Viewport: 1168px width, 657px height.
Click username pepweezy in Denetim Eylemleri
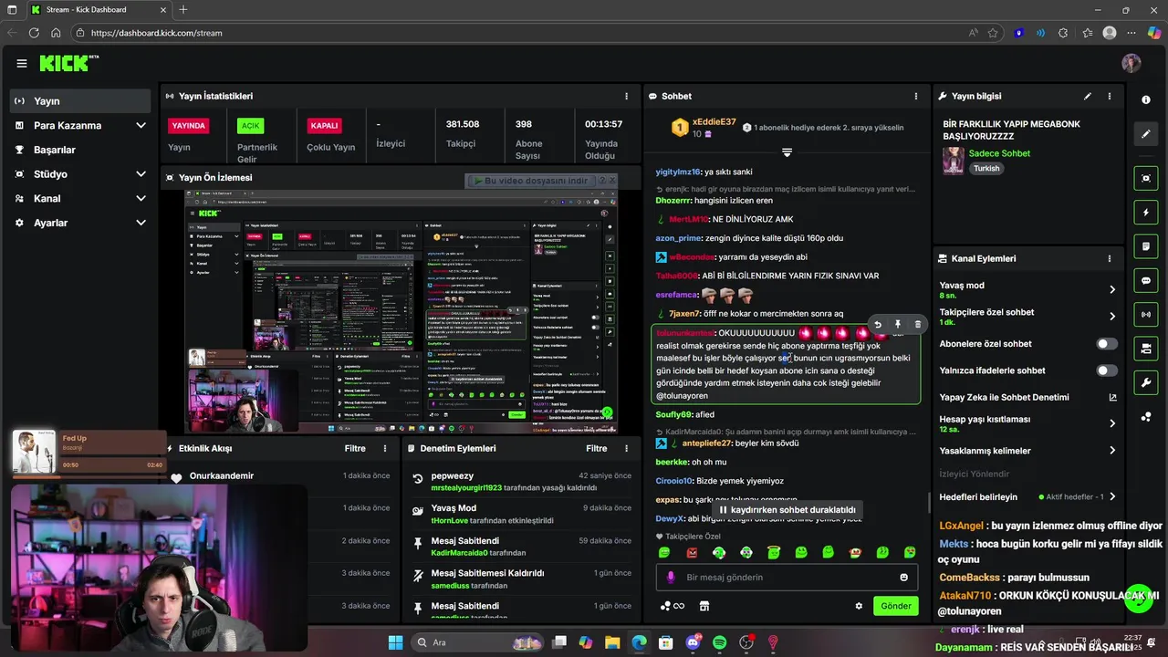[x=453, y=475]
